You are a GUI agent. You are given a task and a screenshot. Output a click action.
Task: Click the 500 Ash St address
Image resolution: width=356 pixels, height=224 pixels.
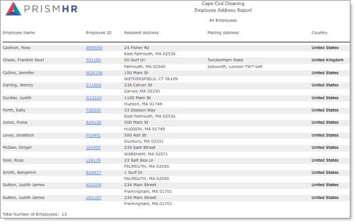click(135, 135)
